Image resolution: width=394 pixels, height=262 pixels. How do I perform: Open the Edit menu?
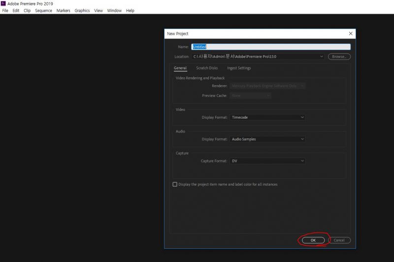16,10
